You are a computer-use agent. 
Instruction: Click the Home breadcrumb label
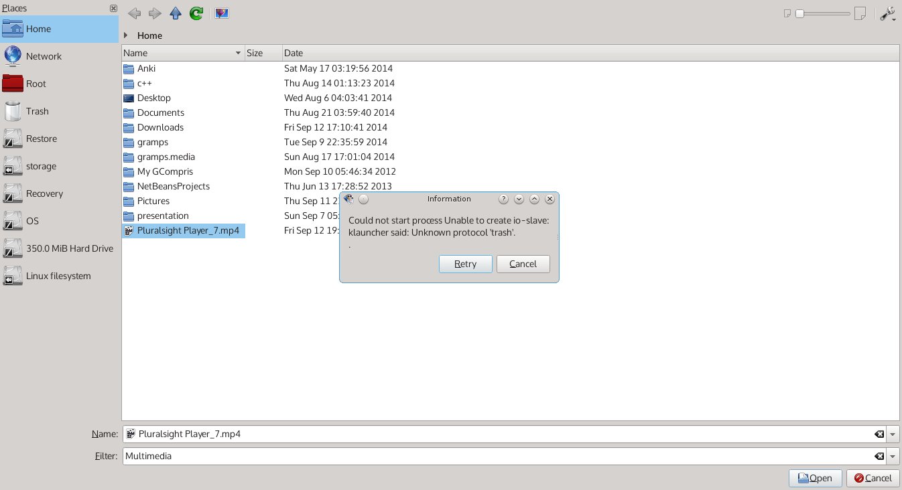[x=149, y=35]
